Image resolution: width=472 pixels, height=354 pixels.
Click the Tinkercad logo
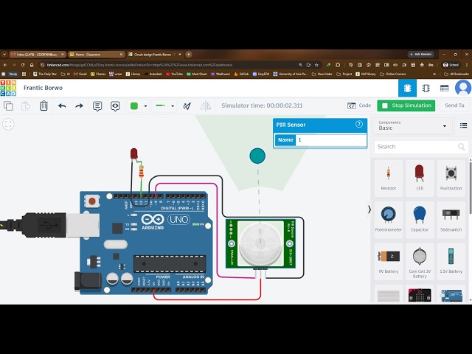pos(8,88)
